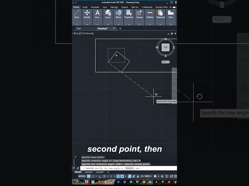Open the Start file tab

tap(79, 28)
